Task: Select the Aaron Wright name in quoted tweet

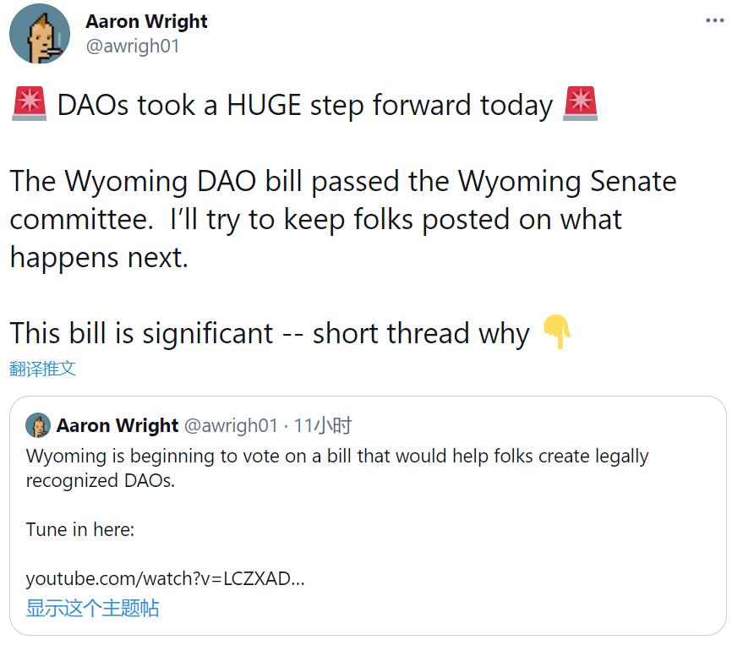Action: 117,425
